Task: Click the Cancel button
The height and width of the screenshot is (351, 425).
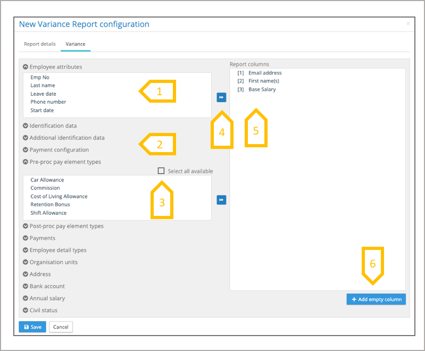Action: point(61,327)
